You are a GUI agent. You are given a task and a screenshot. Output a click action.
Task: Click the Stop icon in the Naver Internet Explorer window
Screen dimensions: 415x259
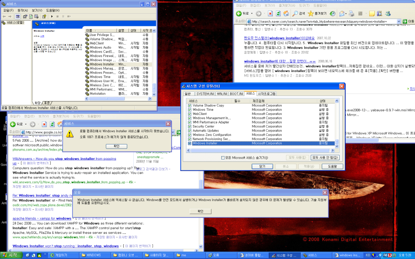coord(270,13)
